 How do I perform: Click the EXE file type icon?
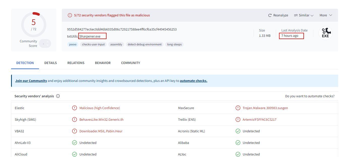[325, 33]
